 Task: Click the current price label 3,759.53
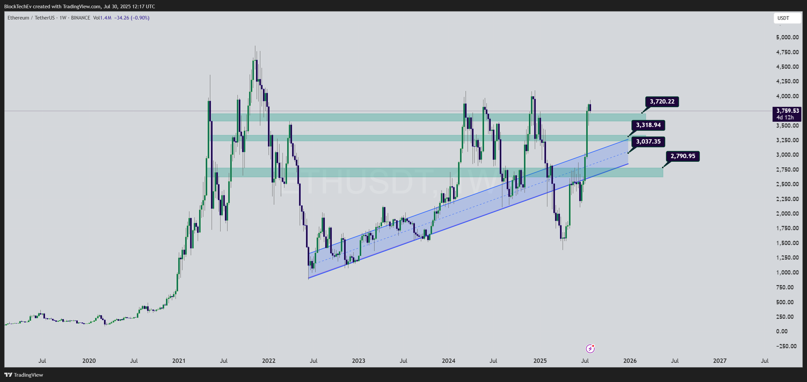click(787, 111)
